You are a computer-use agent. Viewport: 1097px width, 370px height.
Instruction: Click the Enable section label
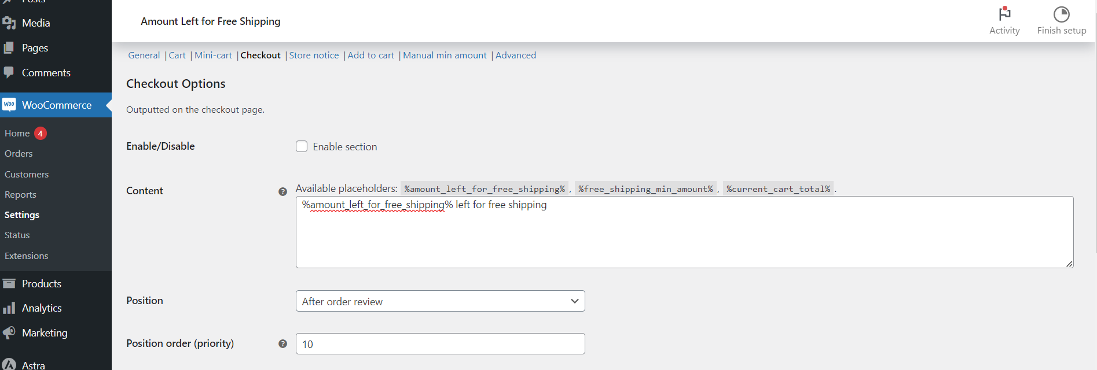[x=345, y=147]
